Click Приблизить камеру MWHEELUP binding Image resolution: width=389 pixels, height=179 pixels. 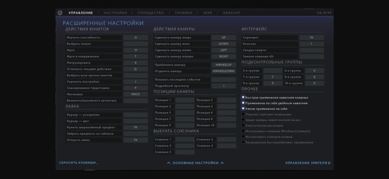tap(223, 65)
